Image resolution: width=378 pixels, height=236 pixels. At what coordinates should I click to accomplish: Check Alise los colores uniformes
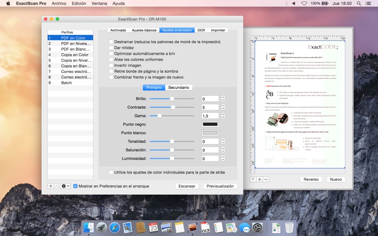(111, 59)
